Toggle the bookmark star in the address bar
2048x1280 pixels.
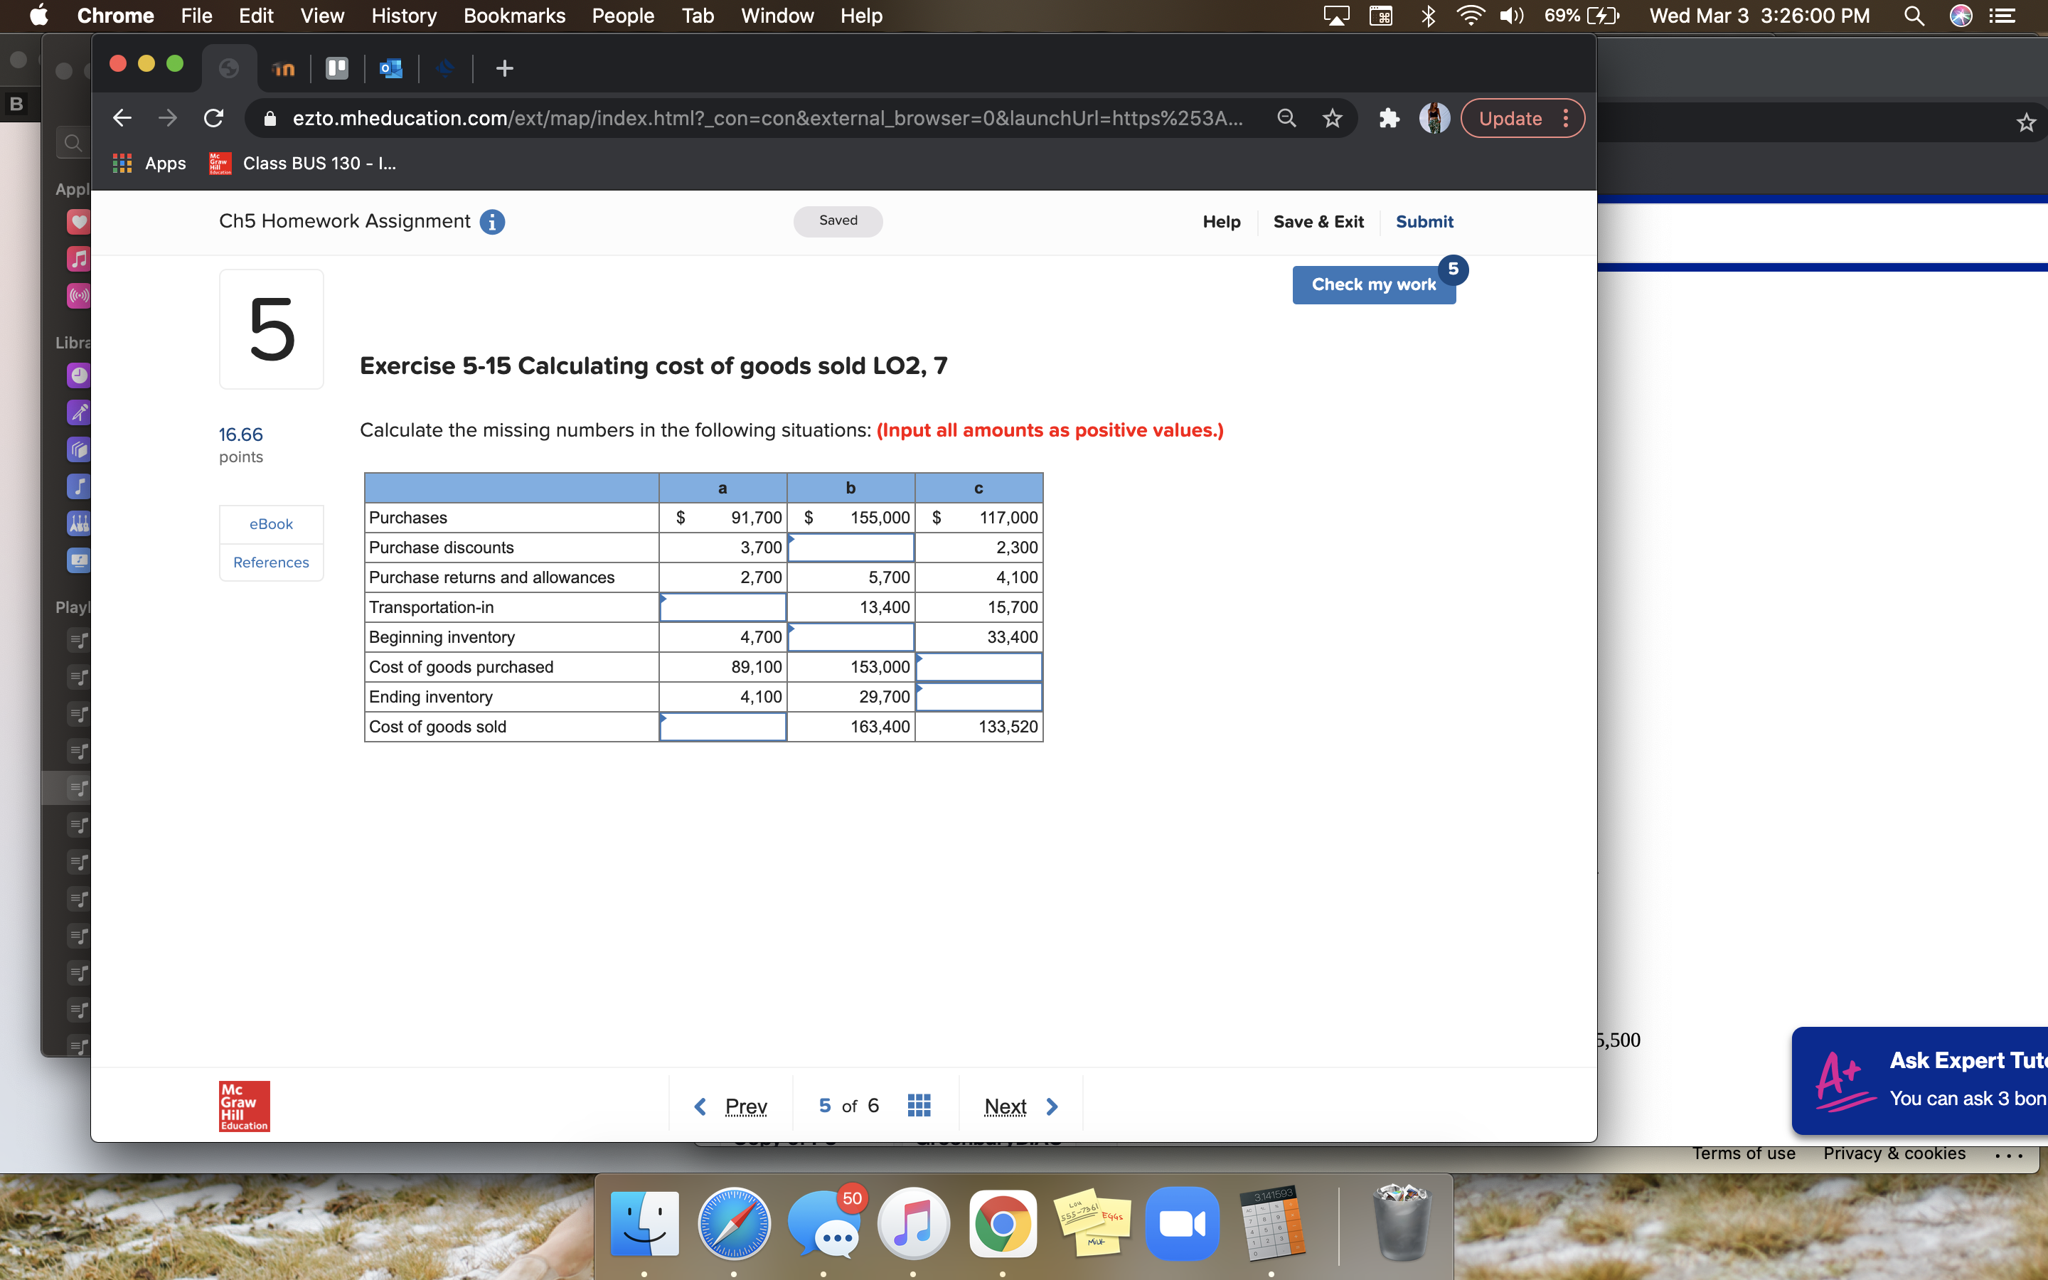(x=1331, y=117)
